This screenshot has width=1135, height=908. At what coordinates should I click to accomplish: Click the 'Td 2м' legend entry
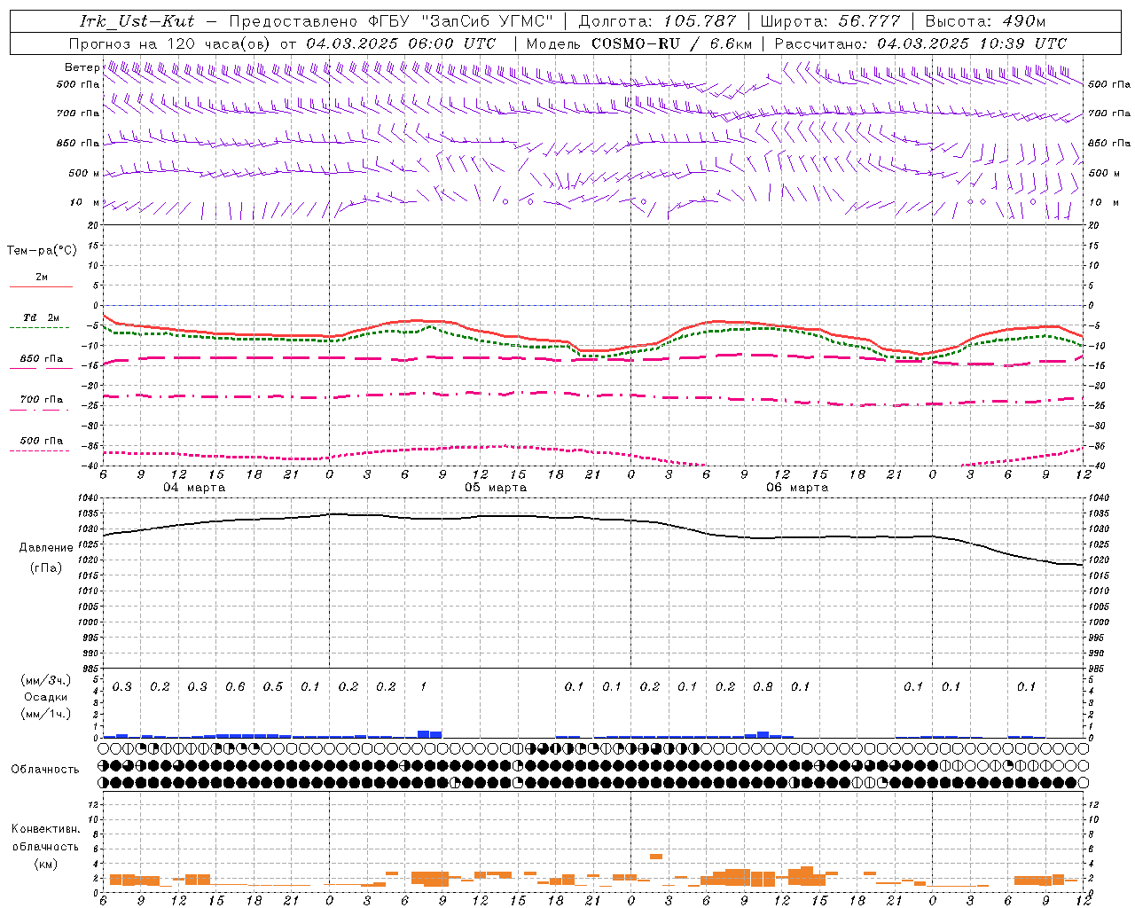tap(42, 317)
